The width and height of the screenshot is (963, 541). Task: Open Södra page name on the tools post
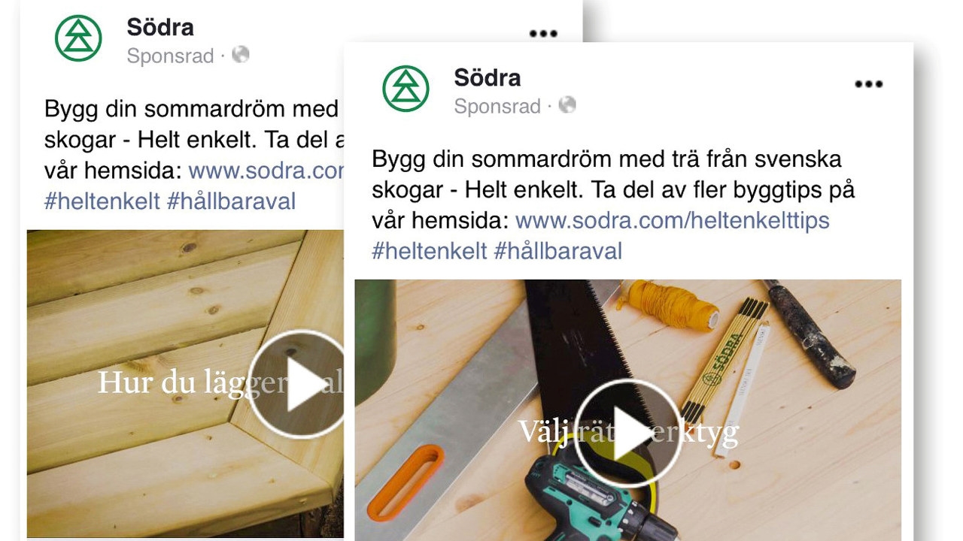(488, 77)
